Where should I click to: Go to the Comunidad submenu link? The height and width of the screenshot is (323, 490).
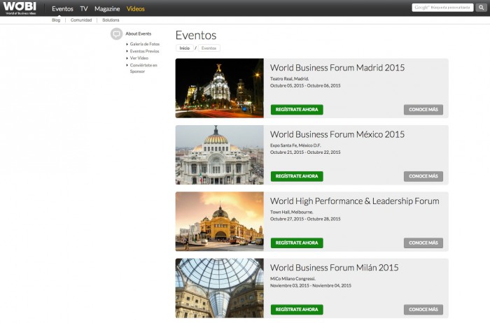(x=81, y=20)
